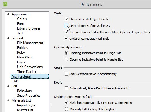Collapse the Appearance tree node
Image resolution: width=151 pixels, height=112 pixels.
pos(8,14)
